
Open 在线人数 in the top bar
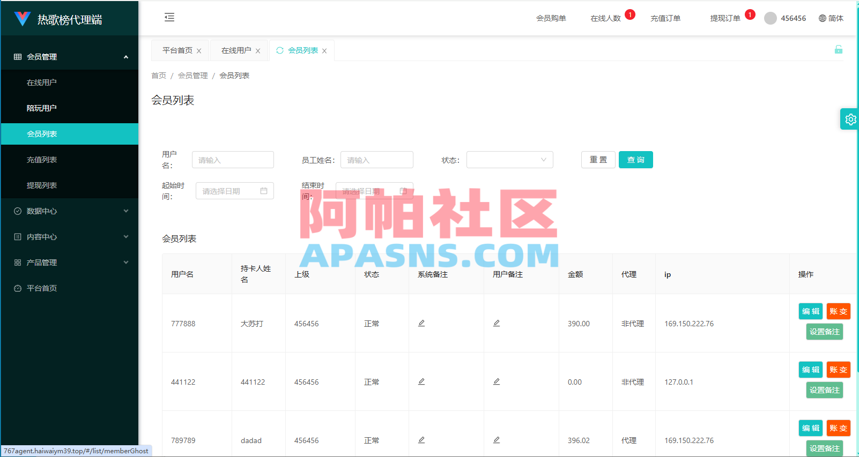pos(606,18)
